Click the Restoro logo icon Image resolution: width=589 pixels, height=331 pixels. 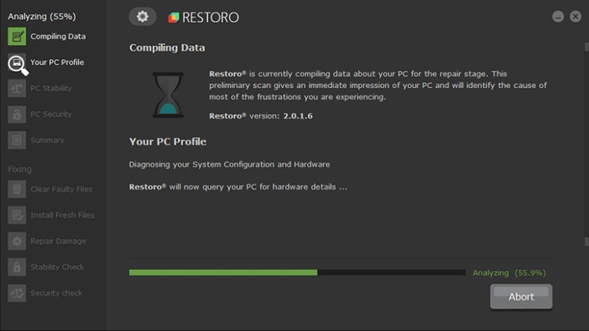pos(173,16)
